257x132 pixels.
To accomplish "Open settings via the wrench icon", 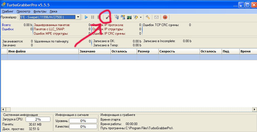I will [148, 17].
